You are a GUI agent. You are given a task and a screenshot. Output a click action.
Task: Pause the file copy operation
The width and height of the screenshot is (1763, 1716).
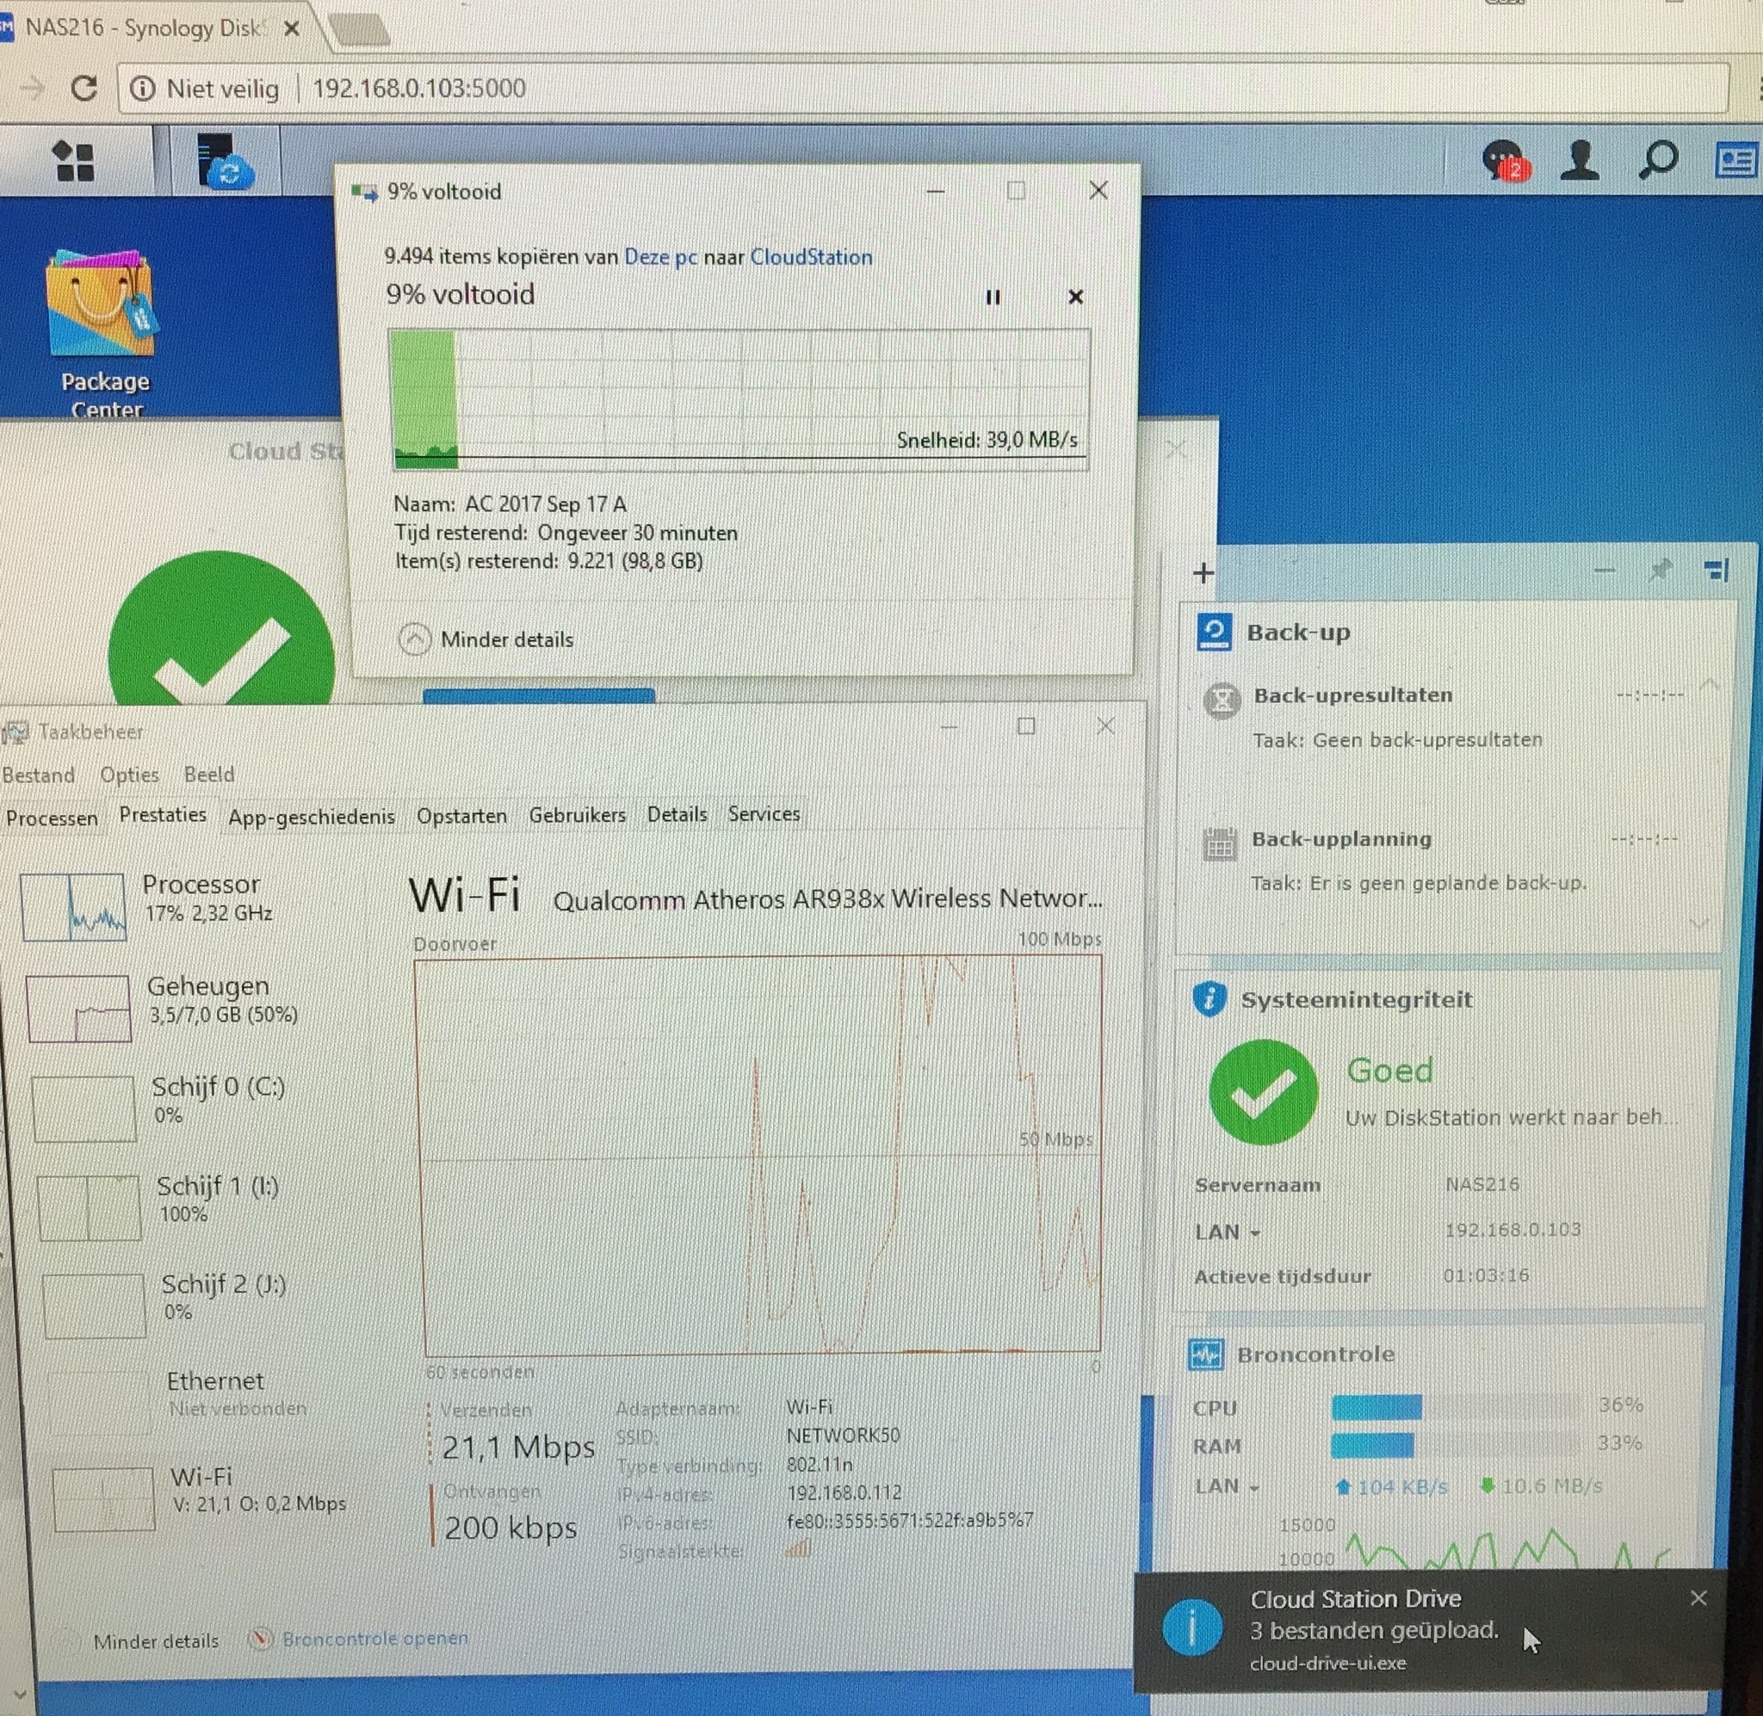pyautogui.click(x=993, y=298)
